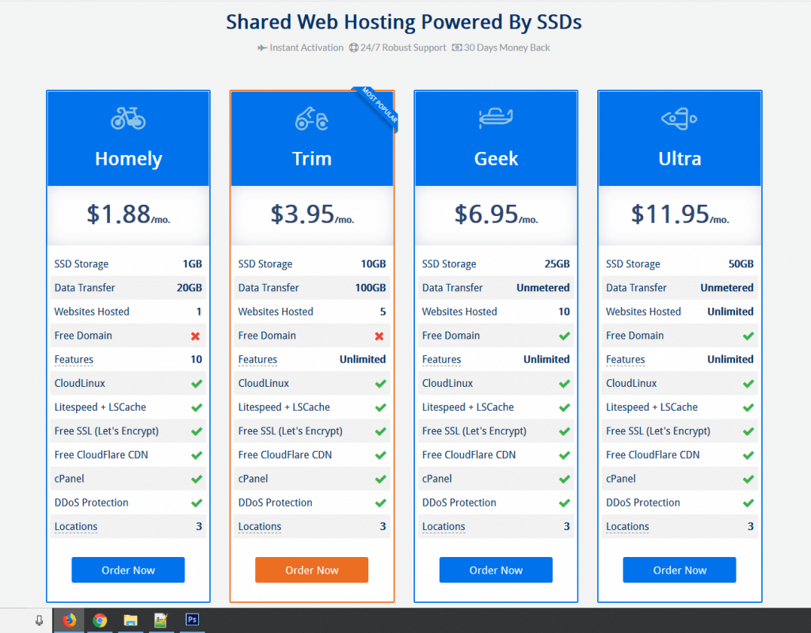Screen dimensions: 811x633
Task: Open the notepad editor taskbar icon
Action: coord(161,620)
